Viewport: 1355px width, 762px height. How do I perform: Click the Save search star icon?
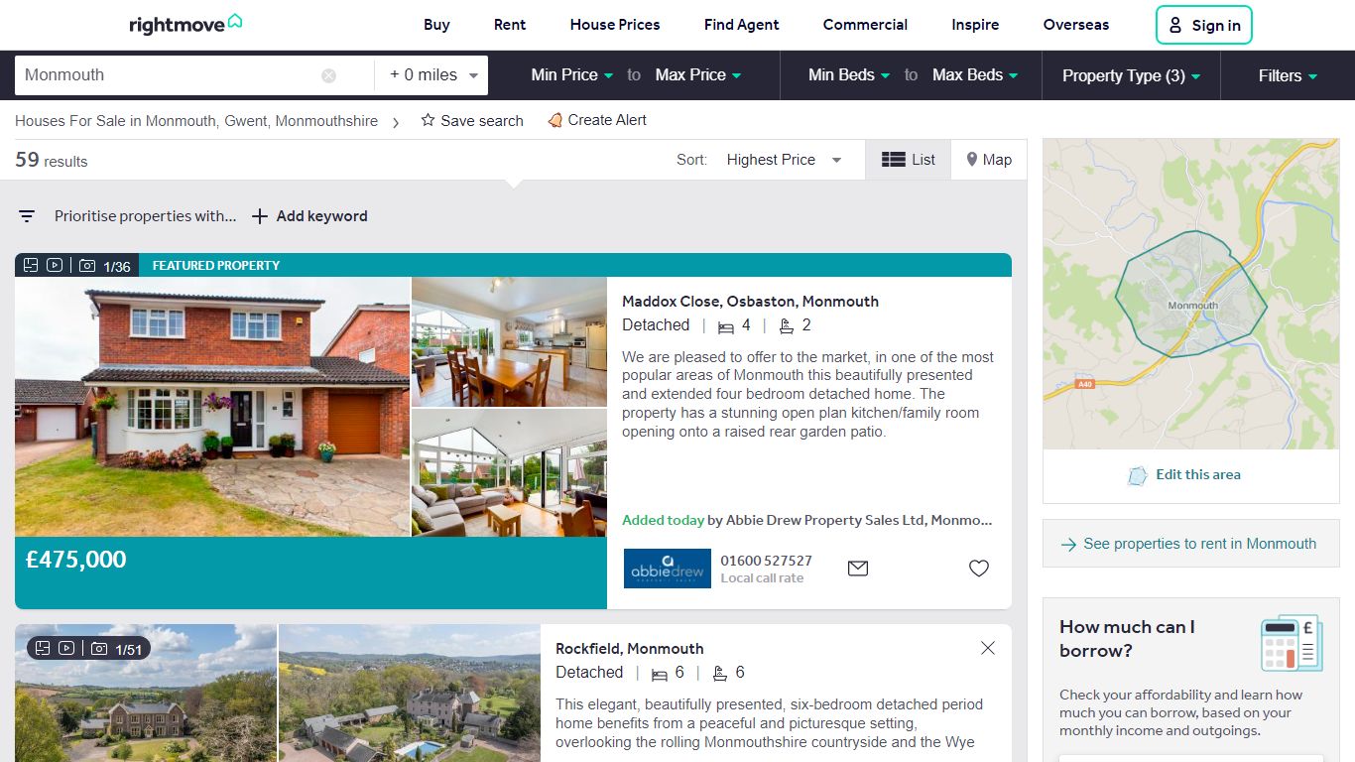[x=428, y=120]
